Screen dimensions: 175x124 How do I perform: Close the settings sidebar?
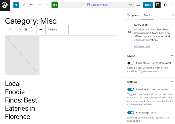(x=172, y=15)
